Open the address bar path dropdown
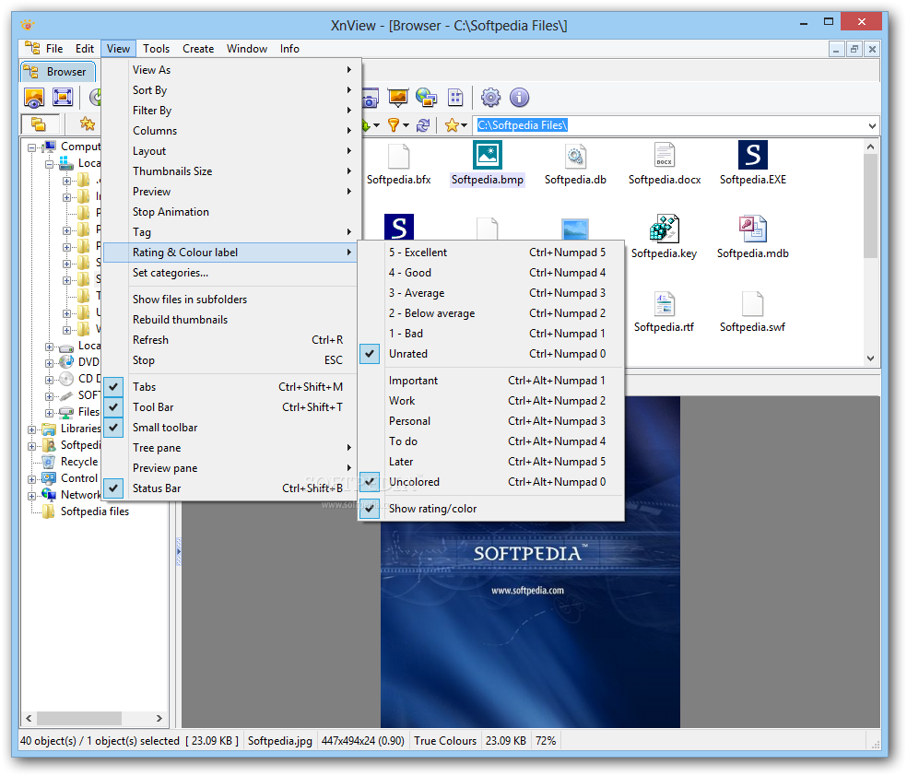Screen dimensions: 907x776 (872, 125)
